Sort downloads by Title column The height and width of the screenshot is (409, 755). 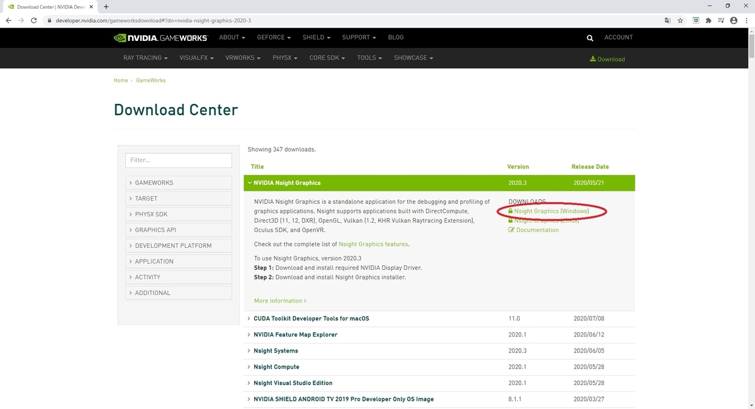tap(257, 167)
